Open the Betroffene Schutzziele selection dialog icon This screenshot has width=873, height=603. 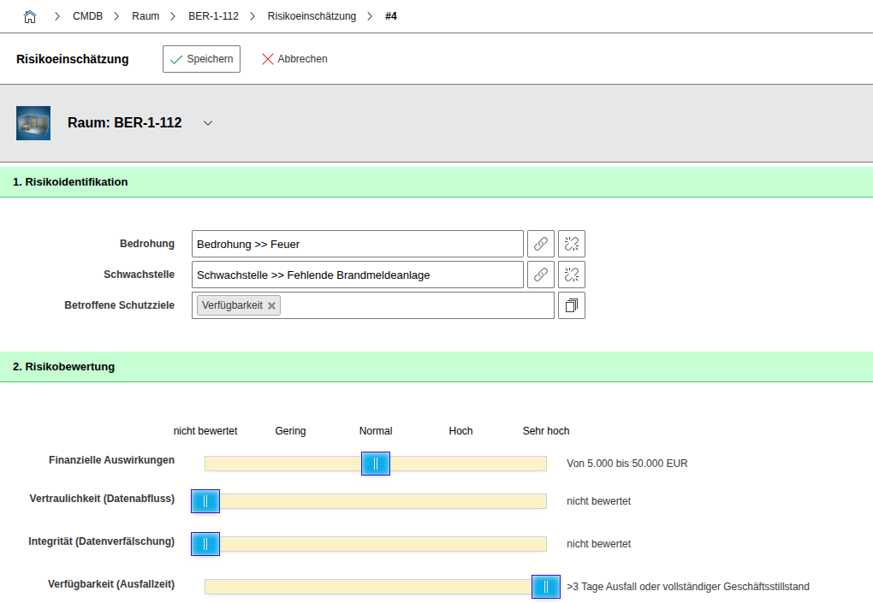click(x=572, y=305)
